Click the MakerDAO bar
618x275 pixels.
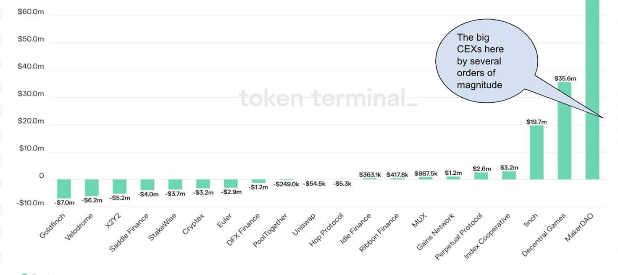click(592, 84)
